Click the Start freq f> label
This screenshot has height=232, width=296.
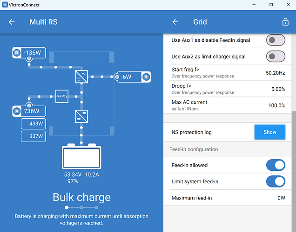pos(185,70)
